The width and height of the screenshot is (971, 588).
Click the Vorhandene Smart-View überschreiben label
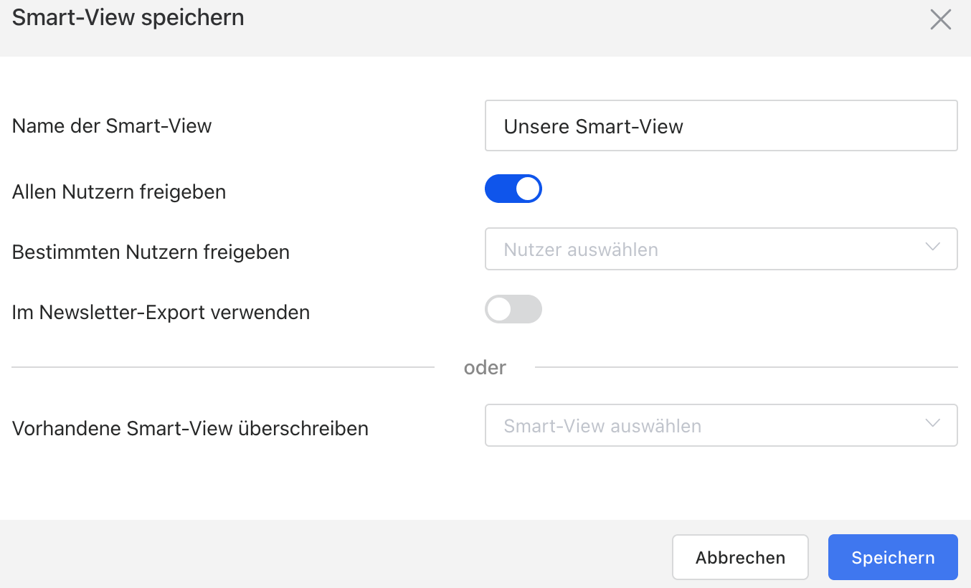pos(190,429)
